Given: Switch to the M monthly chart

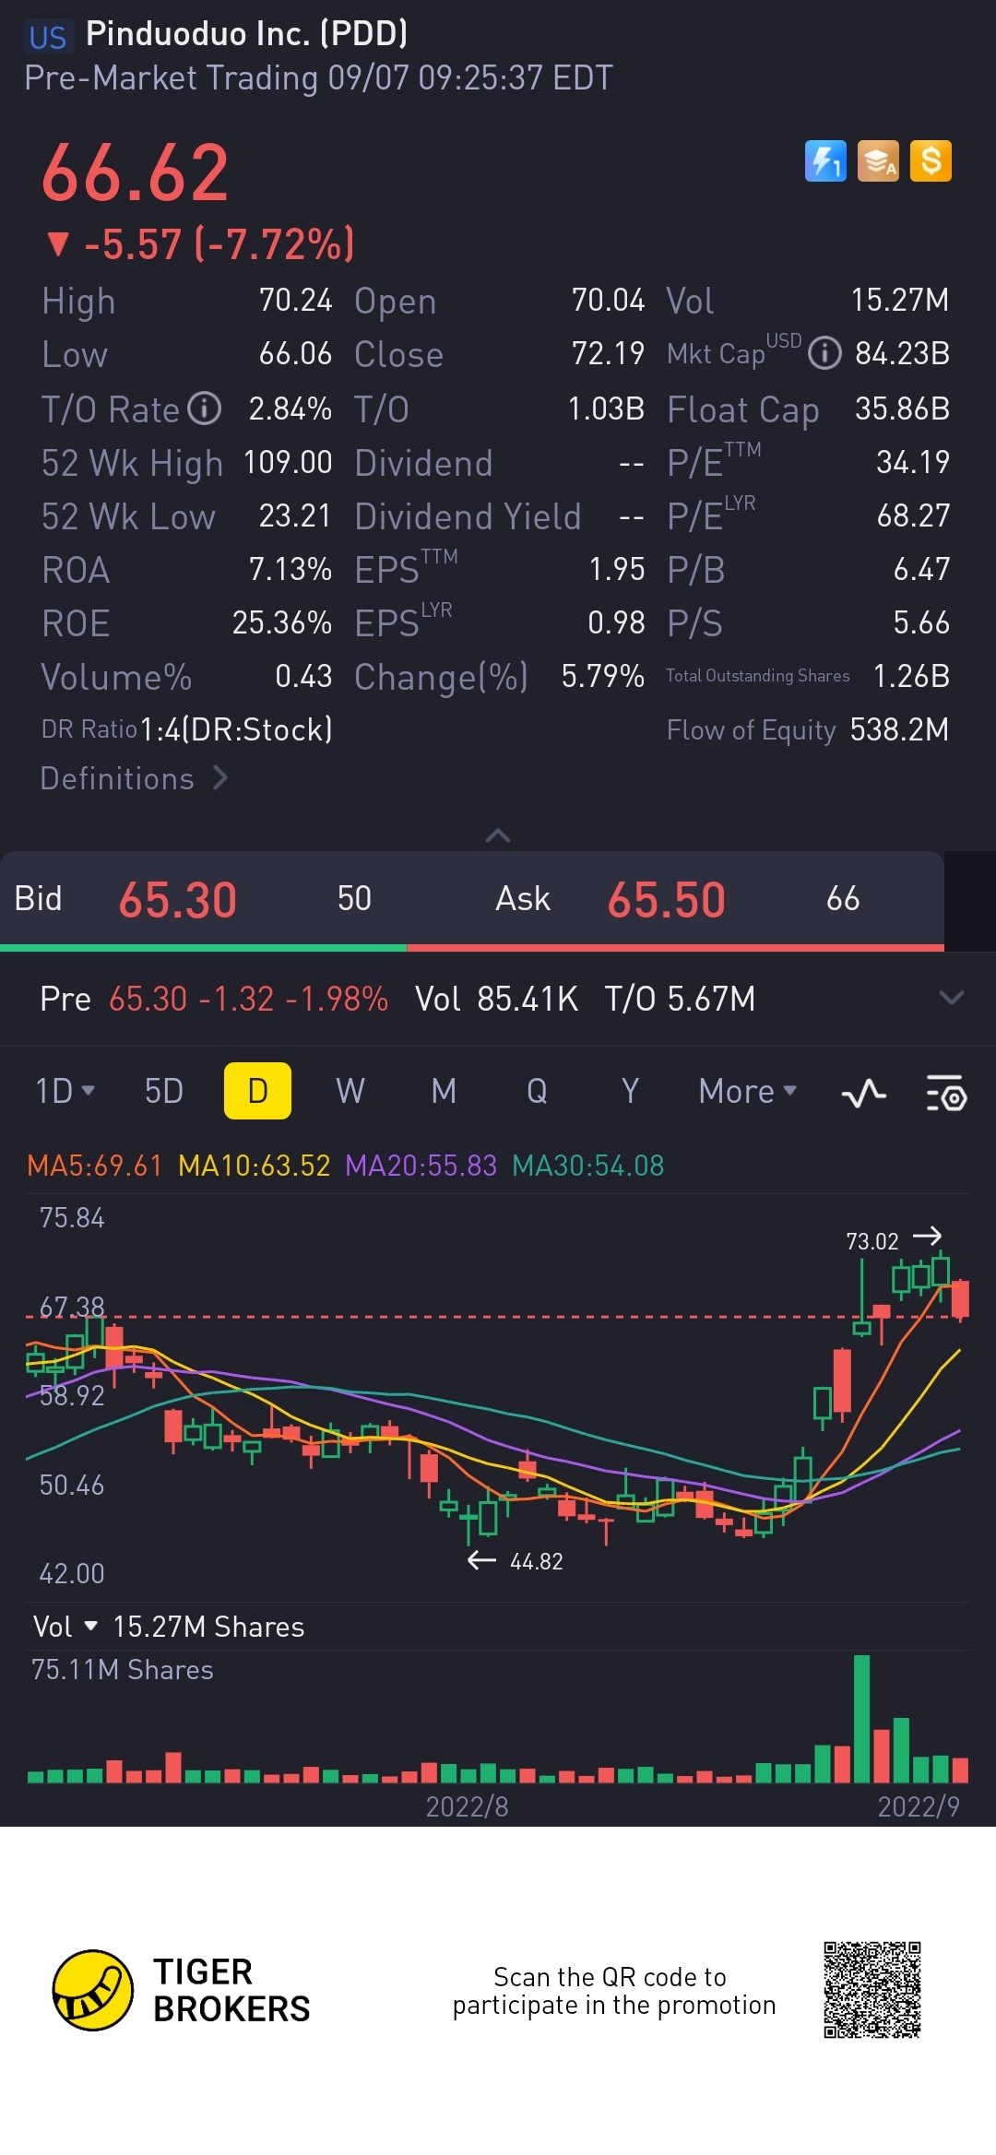Looking at the screenshot, I should coord(444,1091).
